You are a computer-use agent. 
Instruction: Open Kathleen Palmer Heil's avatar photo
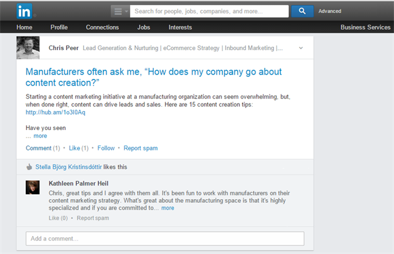[x=33, y=187]
